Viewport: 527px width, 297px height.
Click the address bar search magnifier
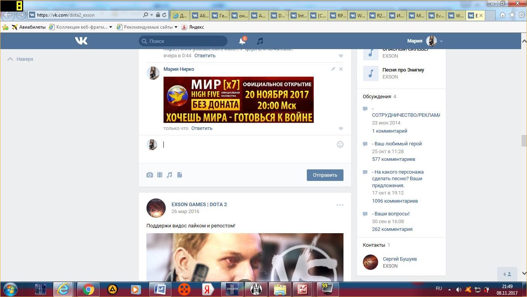click(145, 15)
